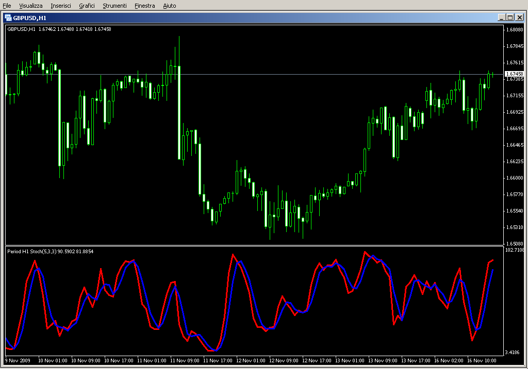Click the 12 Nov 09:00 time label
Screen dimensions: 528x369
click(284, 361)
